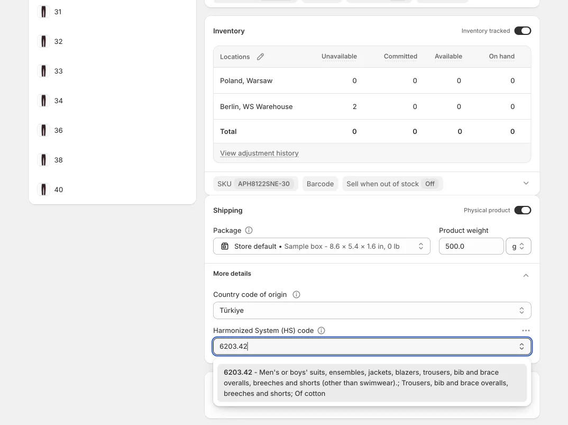Click the SKU APH8122SNE-30 chip
Image resolution: width=568 pixels, height=425 pixels.
[255, 184]
